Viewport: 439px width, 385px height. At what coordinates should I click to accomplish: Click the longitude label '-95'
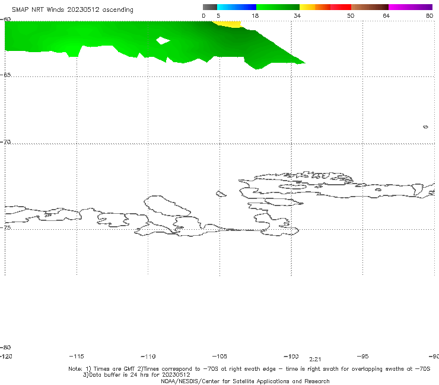[x=363, y=356]
